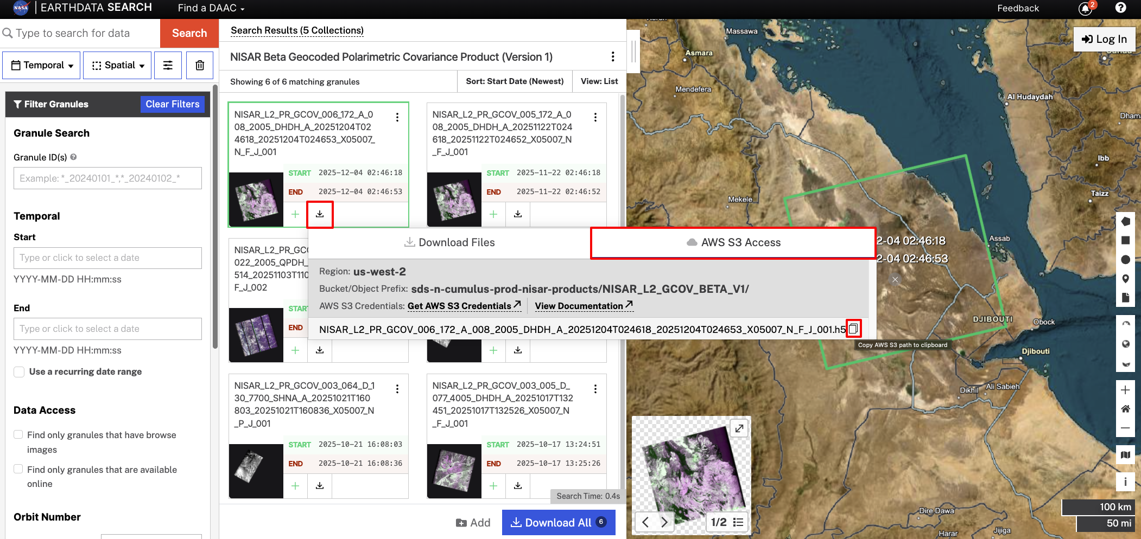Screen dimensions: 1141x539
Task: Click the Get AWS S3 Credentials link
Action: coord(460,306)
